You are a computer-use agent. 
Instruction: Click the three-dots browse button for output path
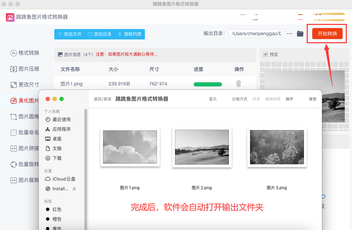[x=290, y=34]
